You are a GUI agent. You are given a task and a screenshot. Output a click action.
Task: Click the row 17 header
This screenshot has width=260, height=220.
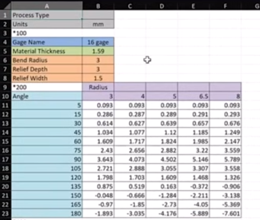tap(5, 160)
